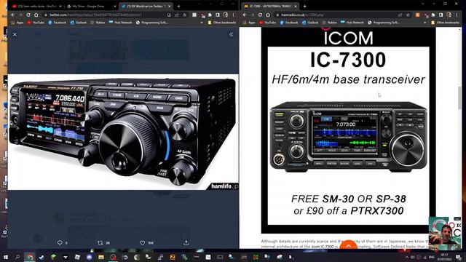
Task: Open Steam from the taskbar
Action: (x=42, y=257)
